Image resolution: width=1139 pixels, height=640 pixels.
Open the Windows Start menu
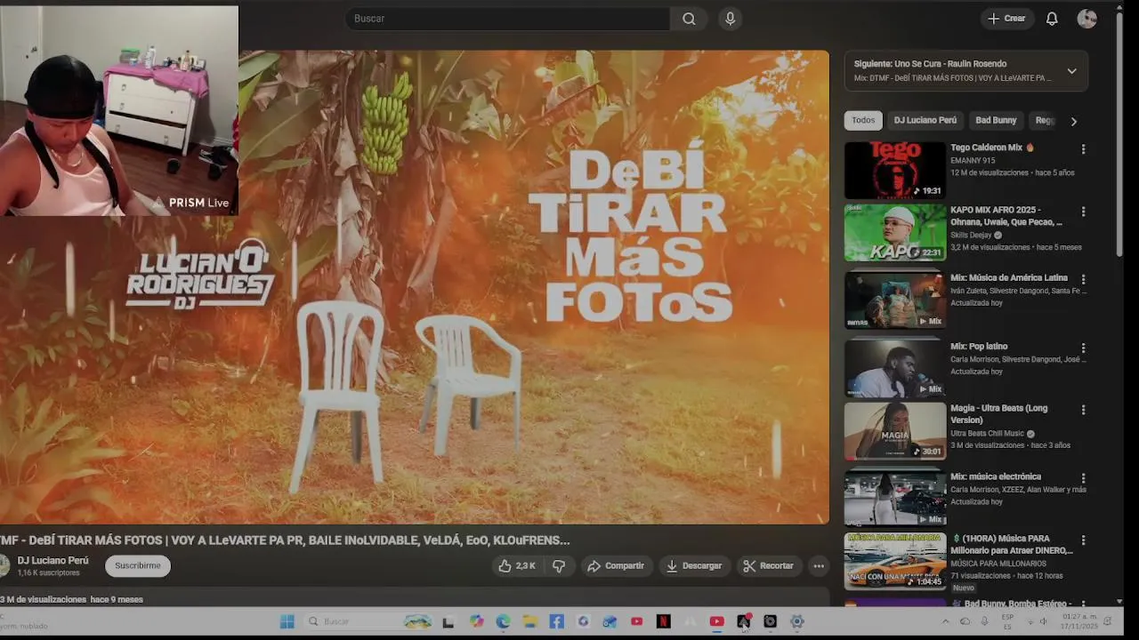287,621
